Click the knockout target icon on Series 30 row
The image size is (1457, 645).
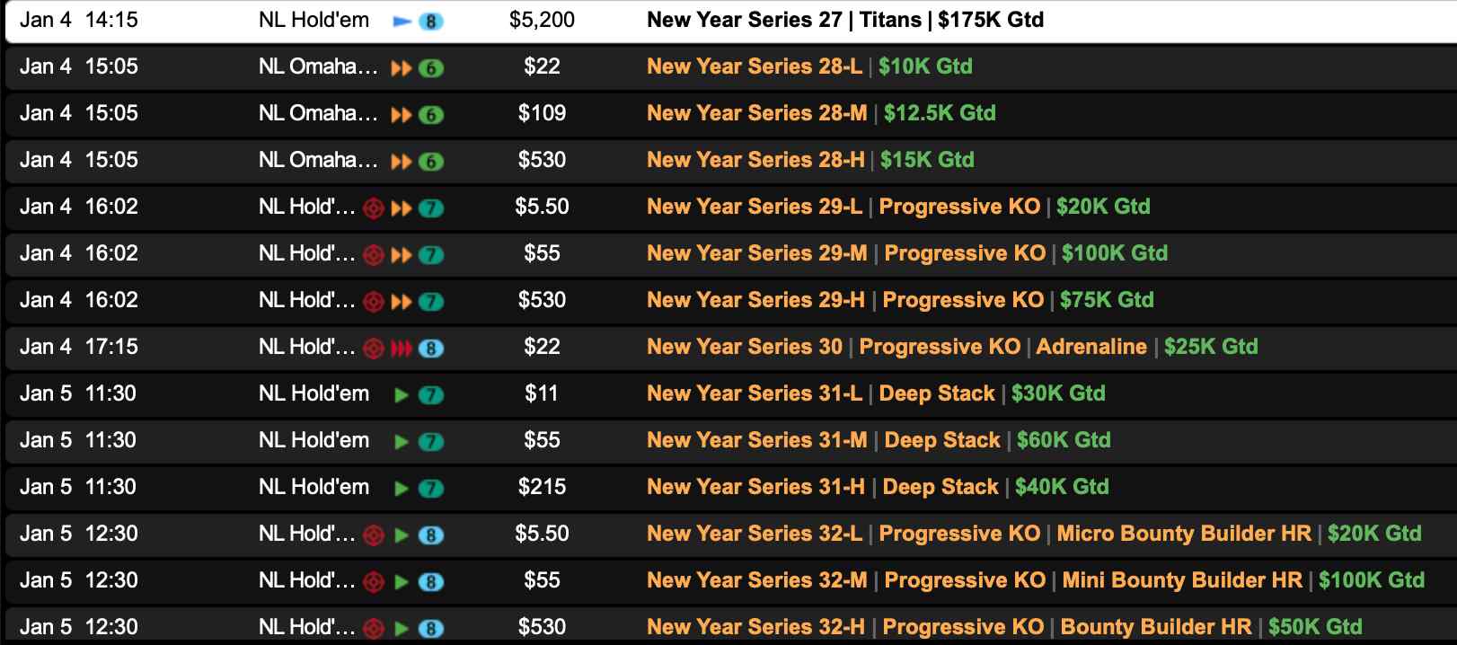coord(374,349)
